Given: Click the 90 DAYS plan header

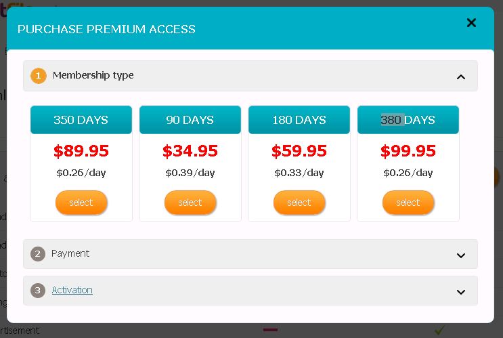Looking at the screenshot, I should (190, 120).
